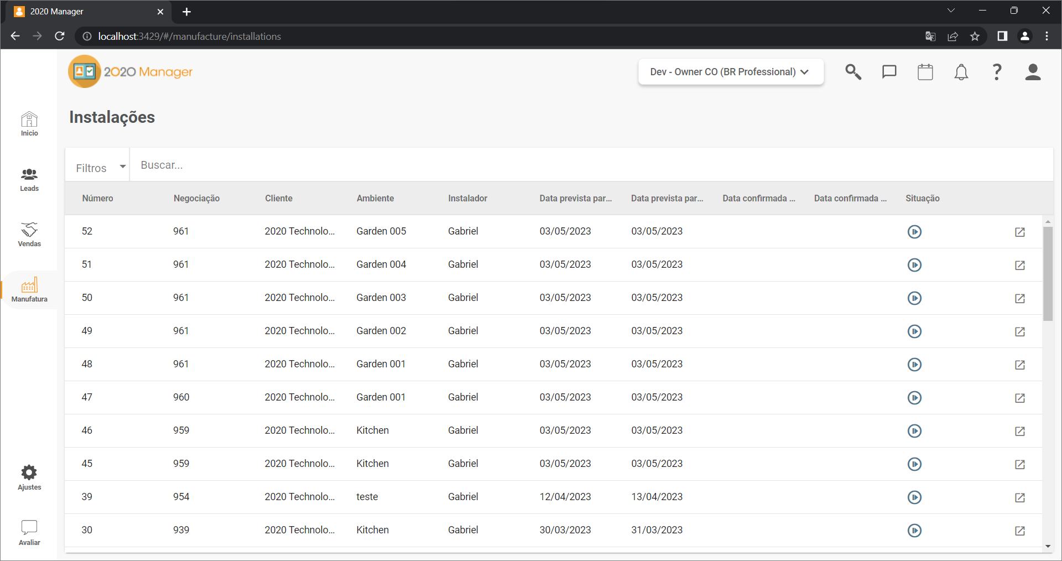Click the Garden 005 cell
1062x561 pixels.
point(381,231)
